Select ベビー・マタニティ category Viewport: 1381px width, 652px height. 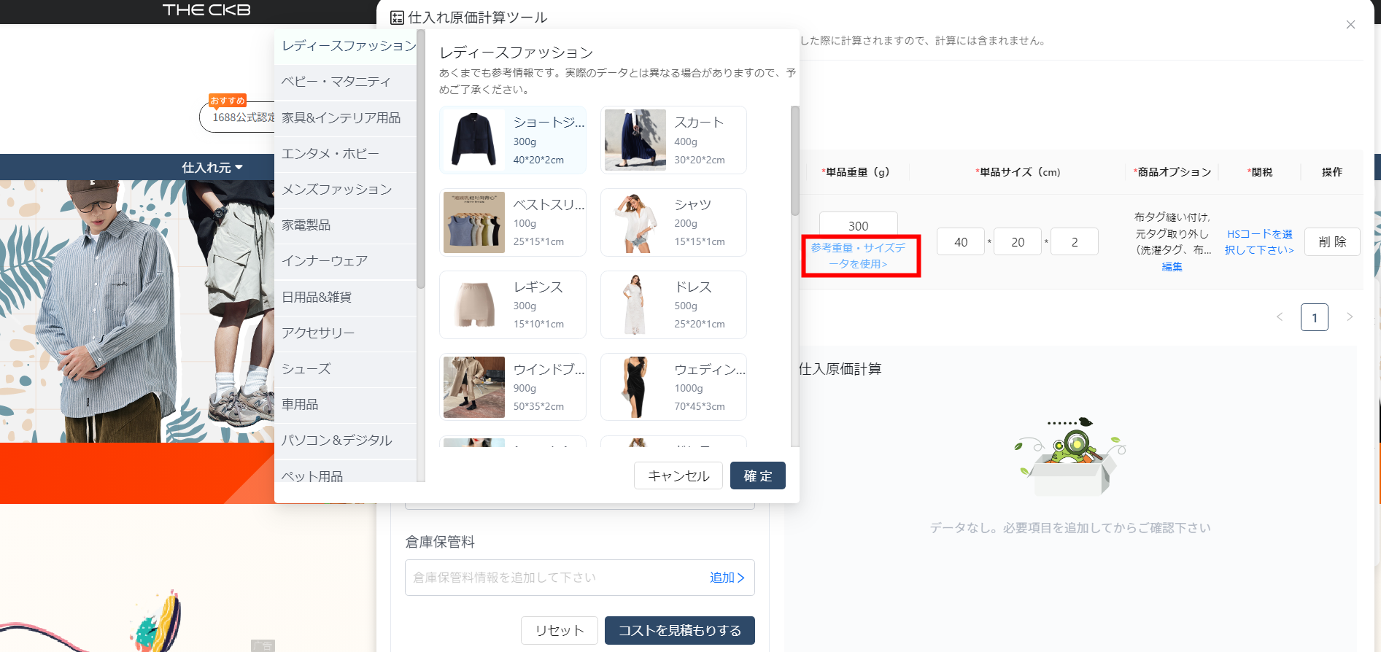(346, 82)
